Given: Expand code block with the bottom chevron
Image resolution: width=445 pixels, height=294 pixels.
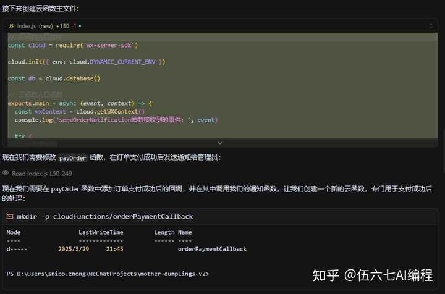Looking at the screenshot, I should tap(221, 143).
